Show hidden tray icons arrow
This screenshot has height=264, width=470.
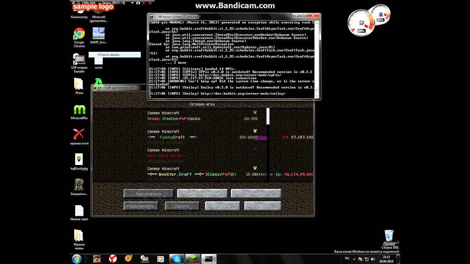355,259
